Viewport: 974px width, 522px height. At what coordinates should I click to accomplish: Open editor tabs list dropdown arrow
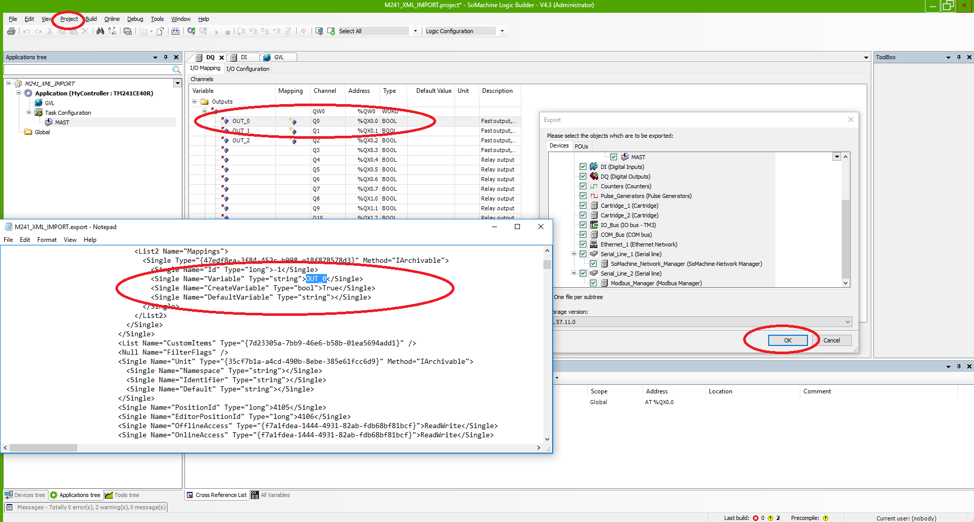[866, 58]
